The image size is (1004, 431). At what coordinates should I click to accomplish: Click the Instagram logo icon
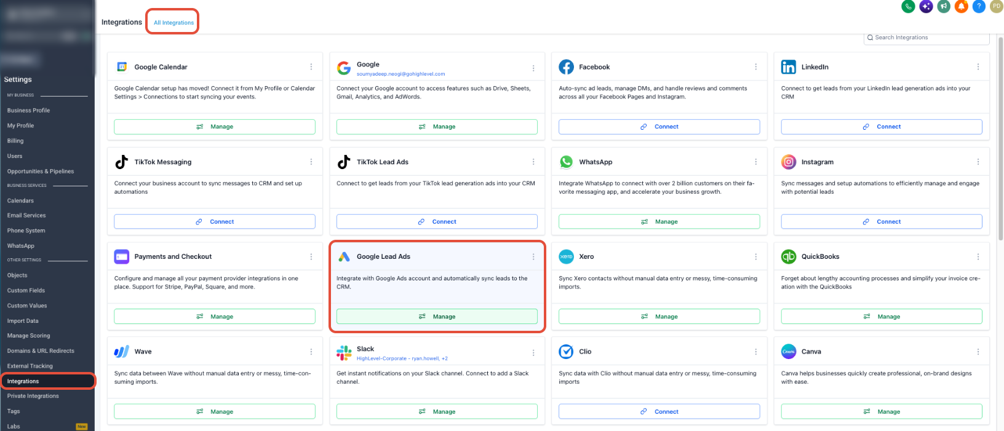(789, 162)
